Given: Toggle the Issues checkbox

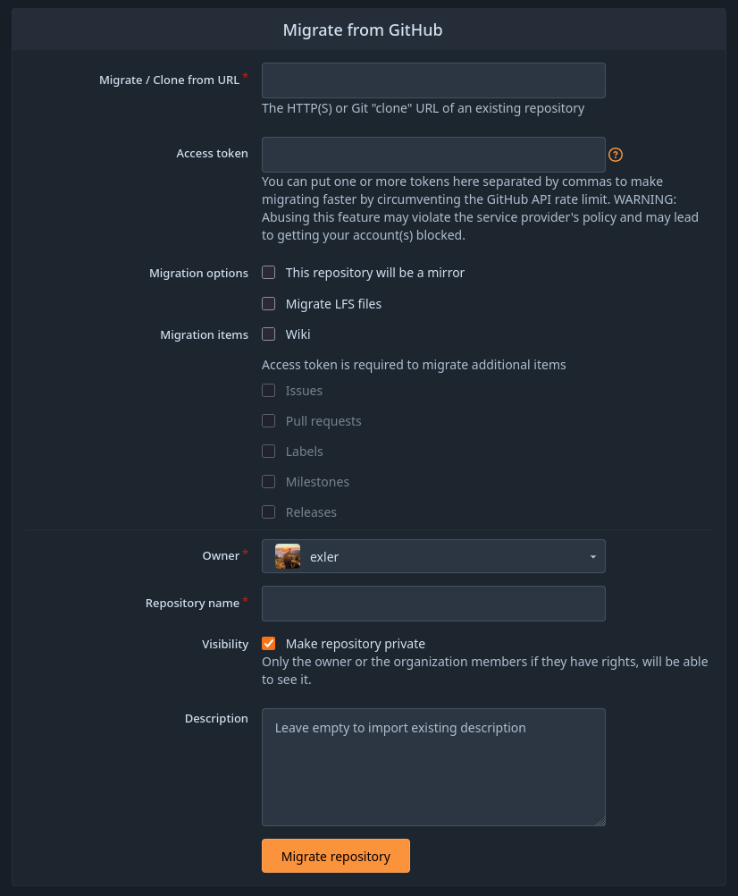Looking at the screenshot, I should point(269,390).
